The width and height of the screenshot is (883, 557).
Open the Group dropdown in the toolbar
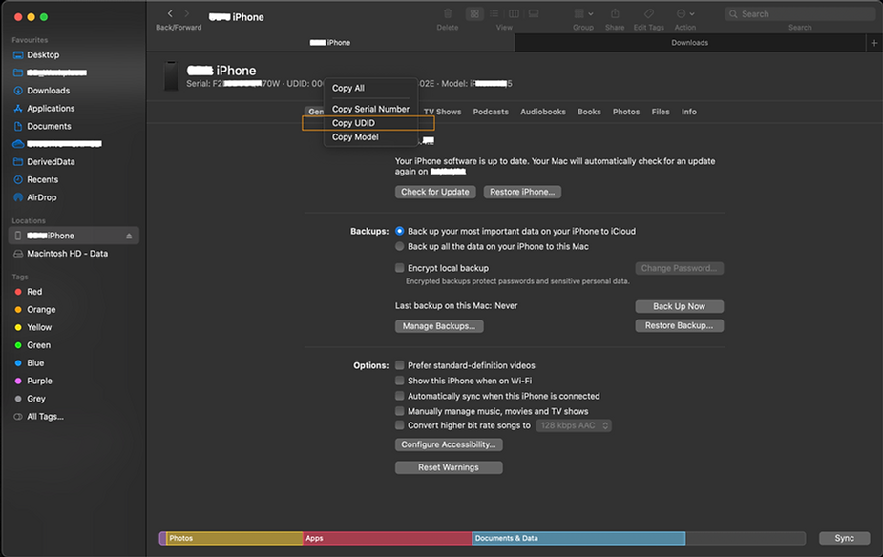578,13
